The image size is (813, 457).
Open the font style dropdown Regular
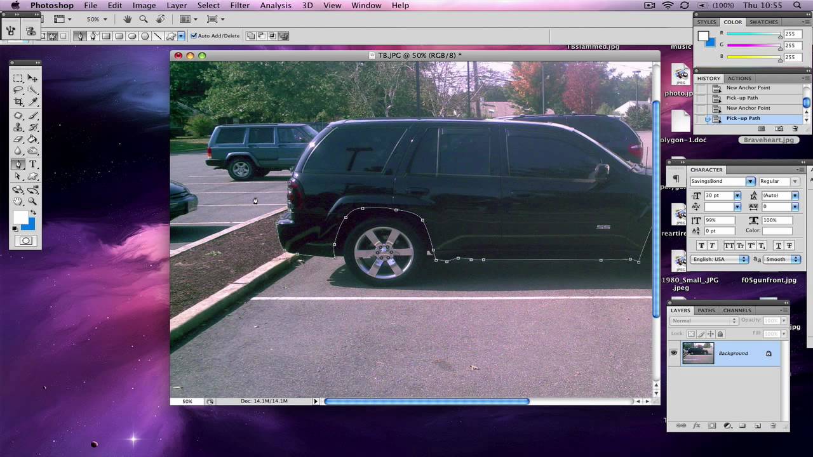[795, 182]
